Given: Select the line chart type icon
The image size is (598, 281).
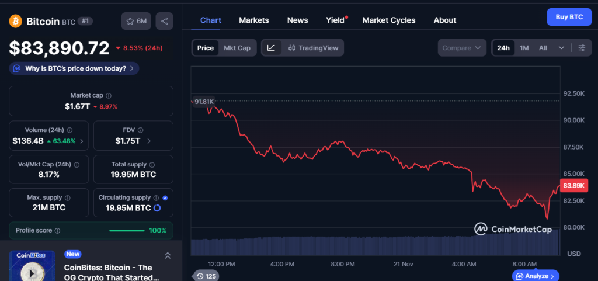Looking at the screenshot, I should pos(271,48).
